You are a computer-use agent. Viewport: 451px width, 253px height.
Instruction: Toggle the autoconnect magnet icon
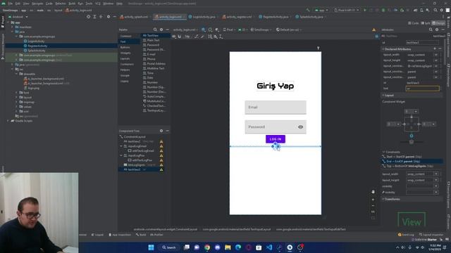point(180,37)
